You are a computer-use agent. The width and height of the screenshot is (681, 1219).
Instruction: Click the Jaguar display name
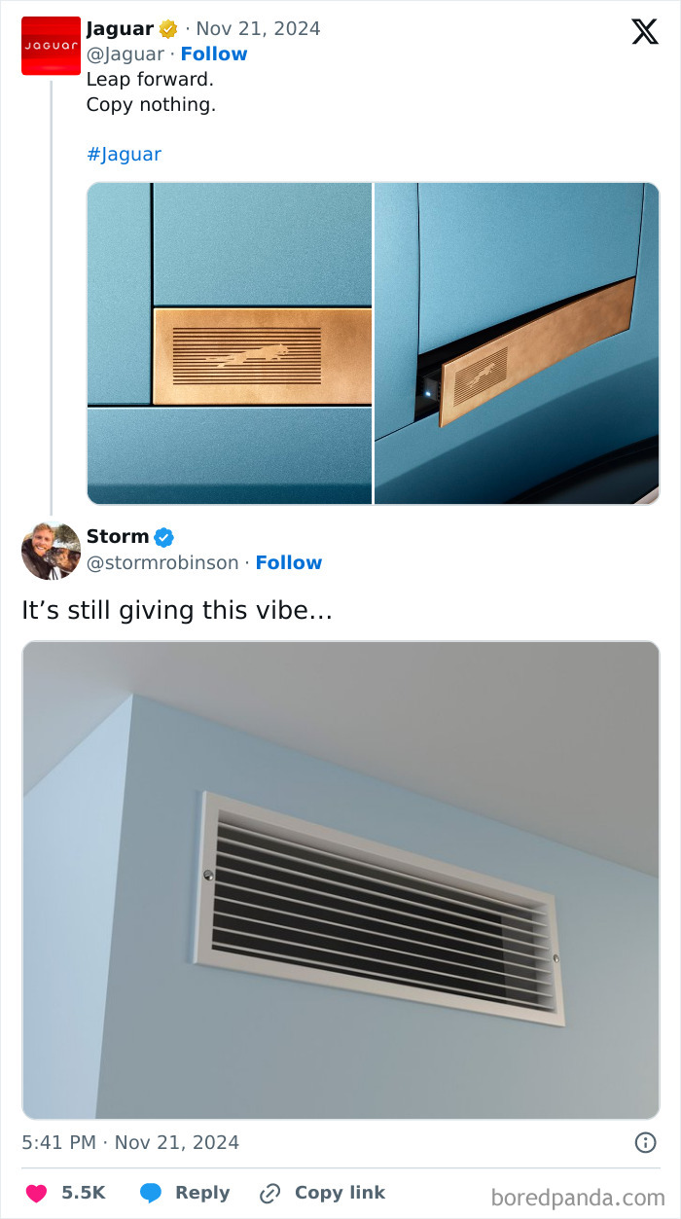point(120,28)
